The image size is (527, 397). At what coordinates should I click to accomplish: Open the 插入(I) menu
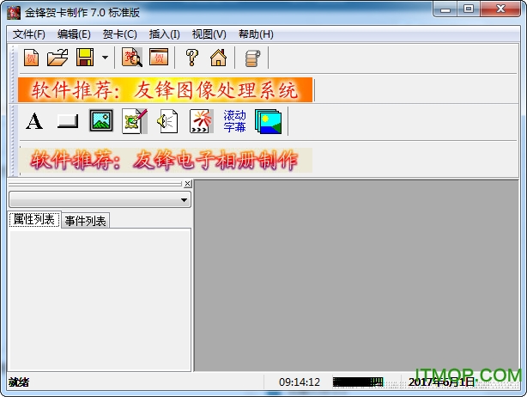164,34
